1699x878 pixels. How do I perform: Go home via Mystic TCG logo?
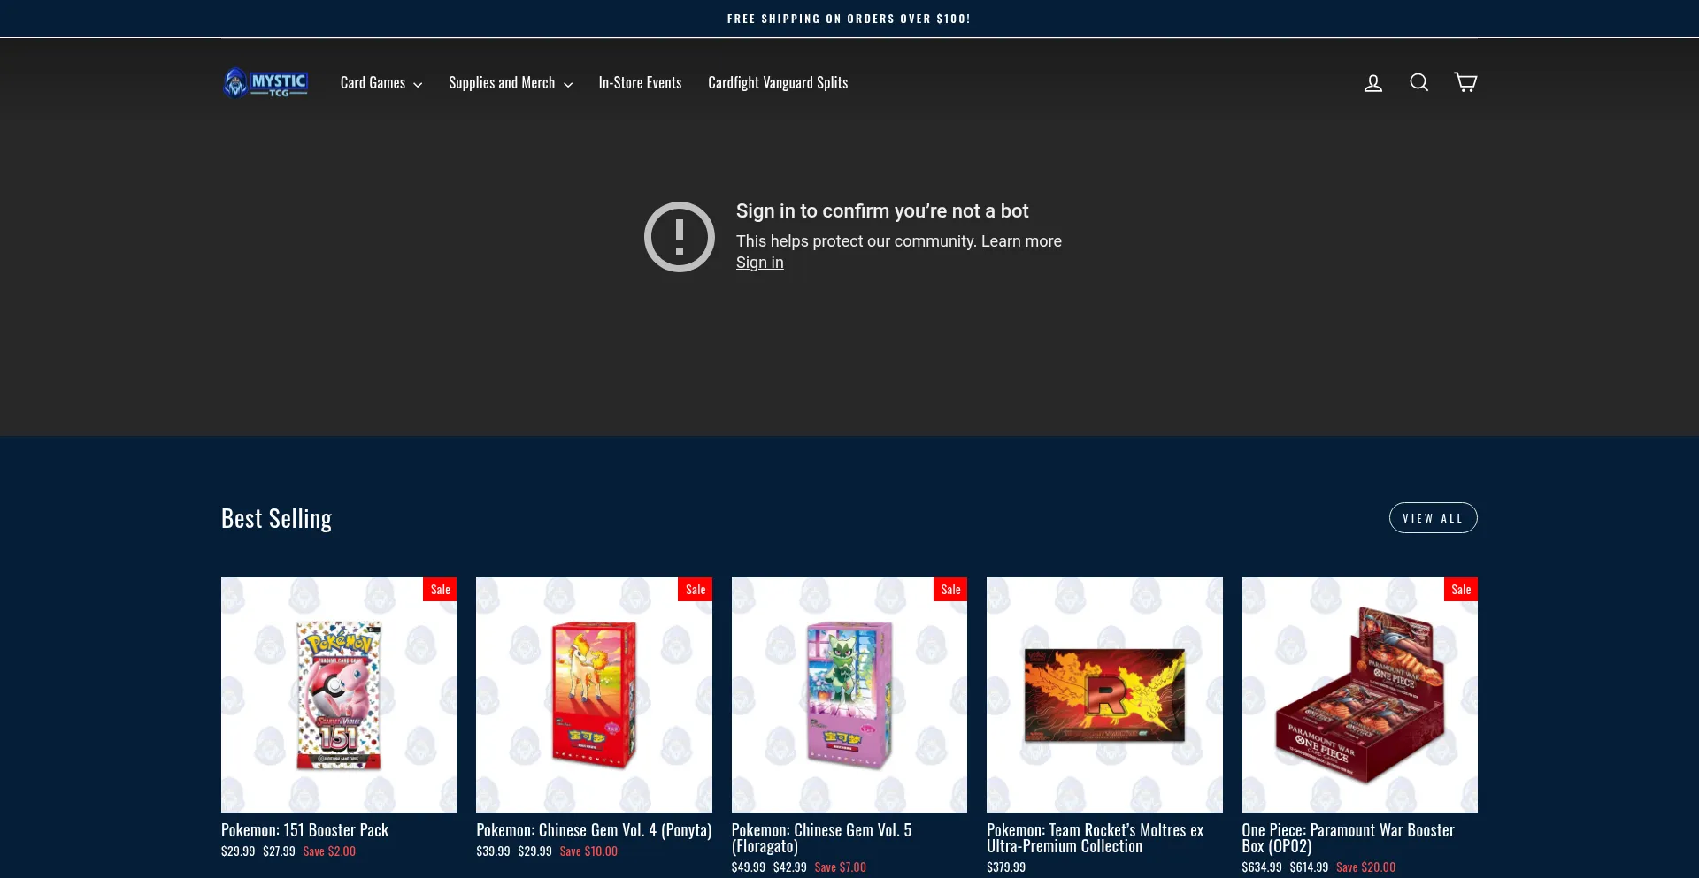click(x=265, y=82)
